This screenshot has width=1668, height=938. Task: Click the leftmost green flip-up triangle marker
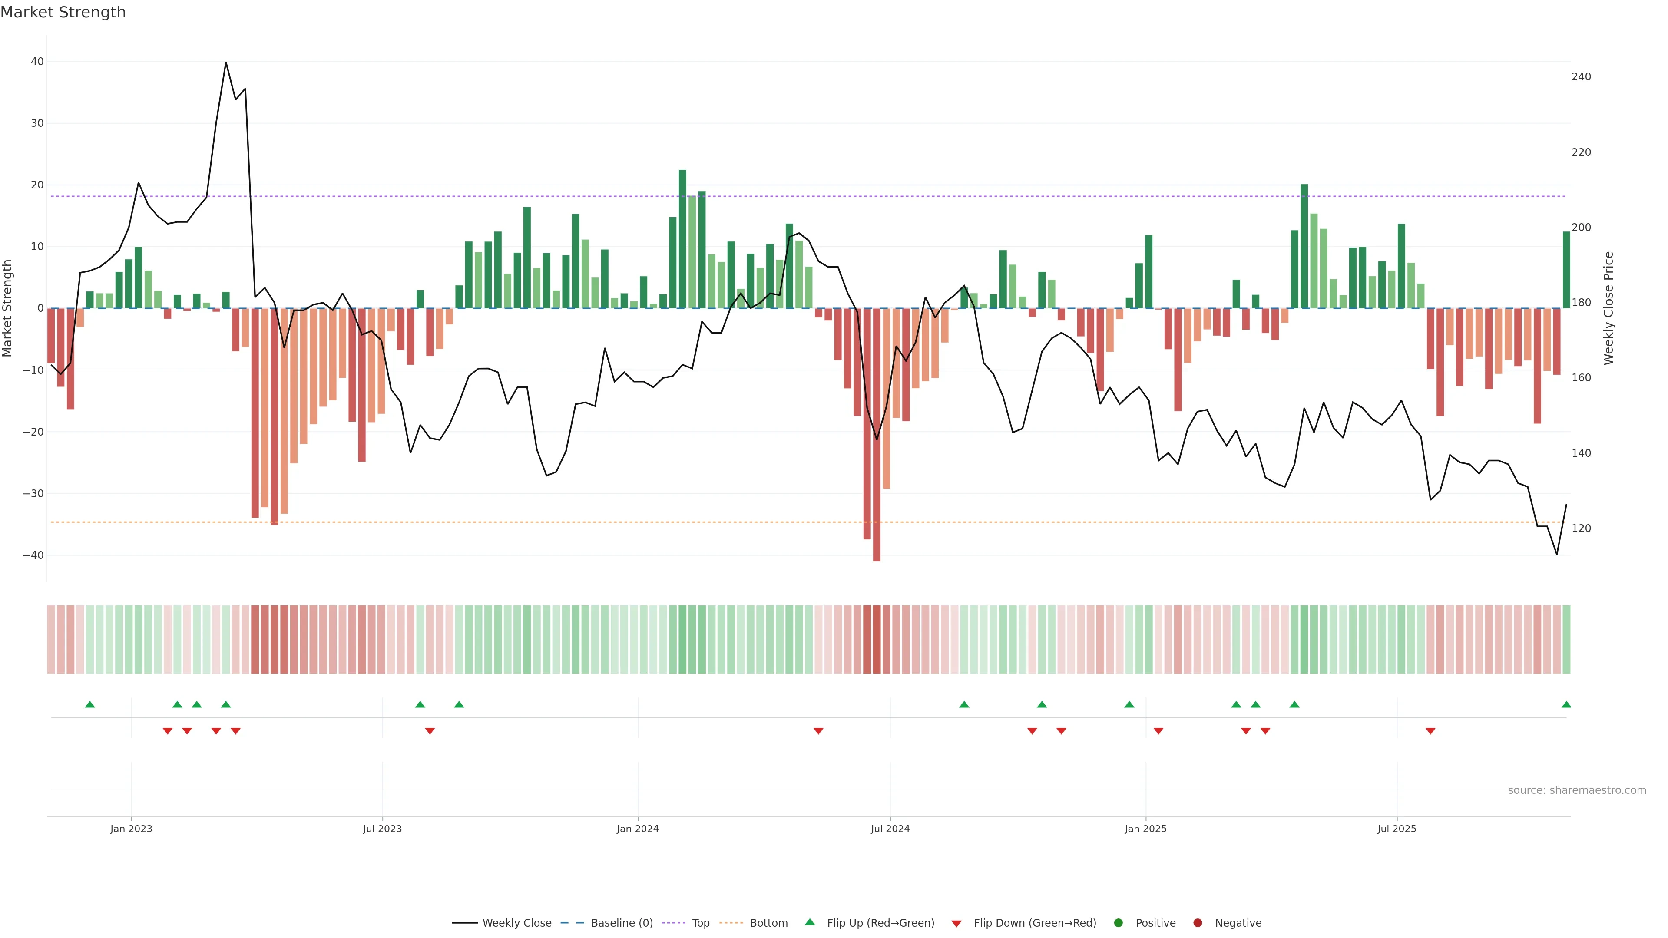[90, 704]
